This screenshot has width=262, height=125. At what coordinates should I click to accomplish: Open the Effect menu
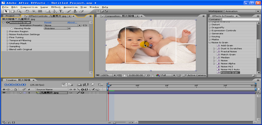(x=56, y=7)
